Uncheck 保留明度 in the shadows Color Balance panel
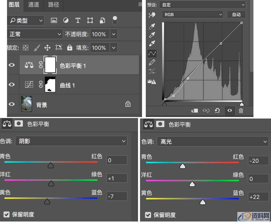 click(6, 214)
